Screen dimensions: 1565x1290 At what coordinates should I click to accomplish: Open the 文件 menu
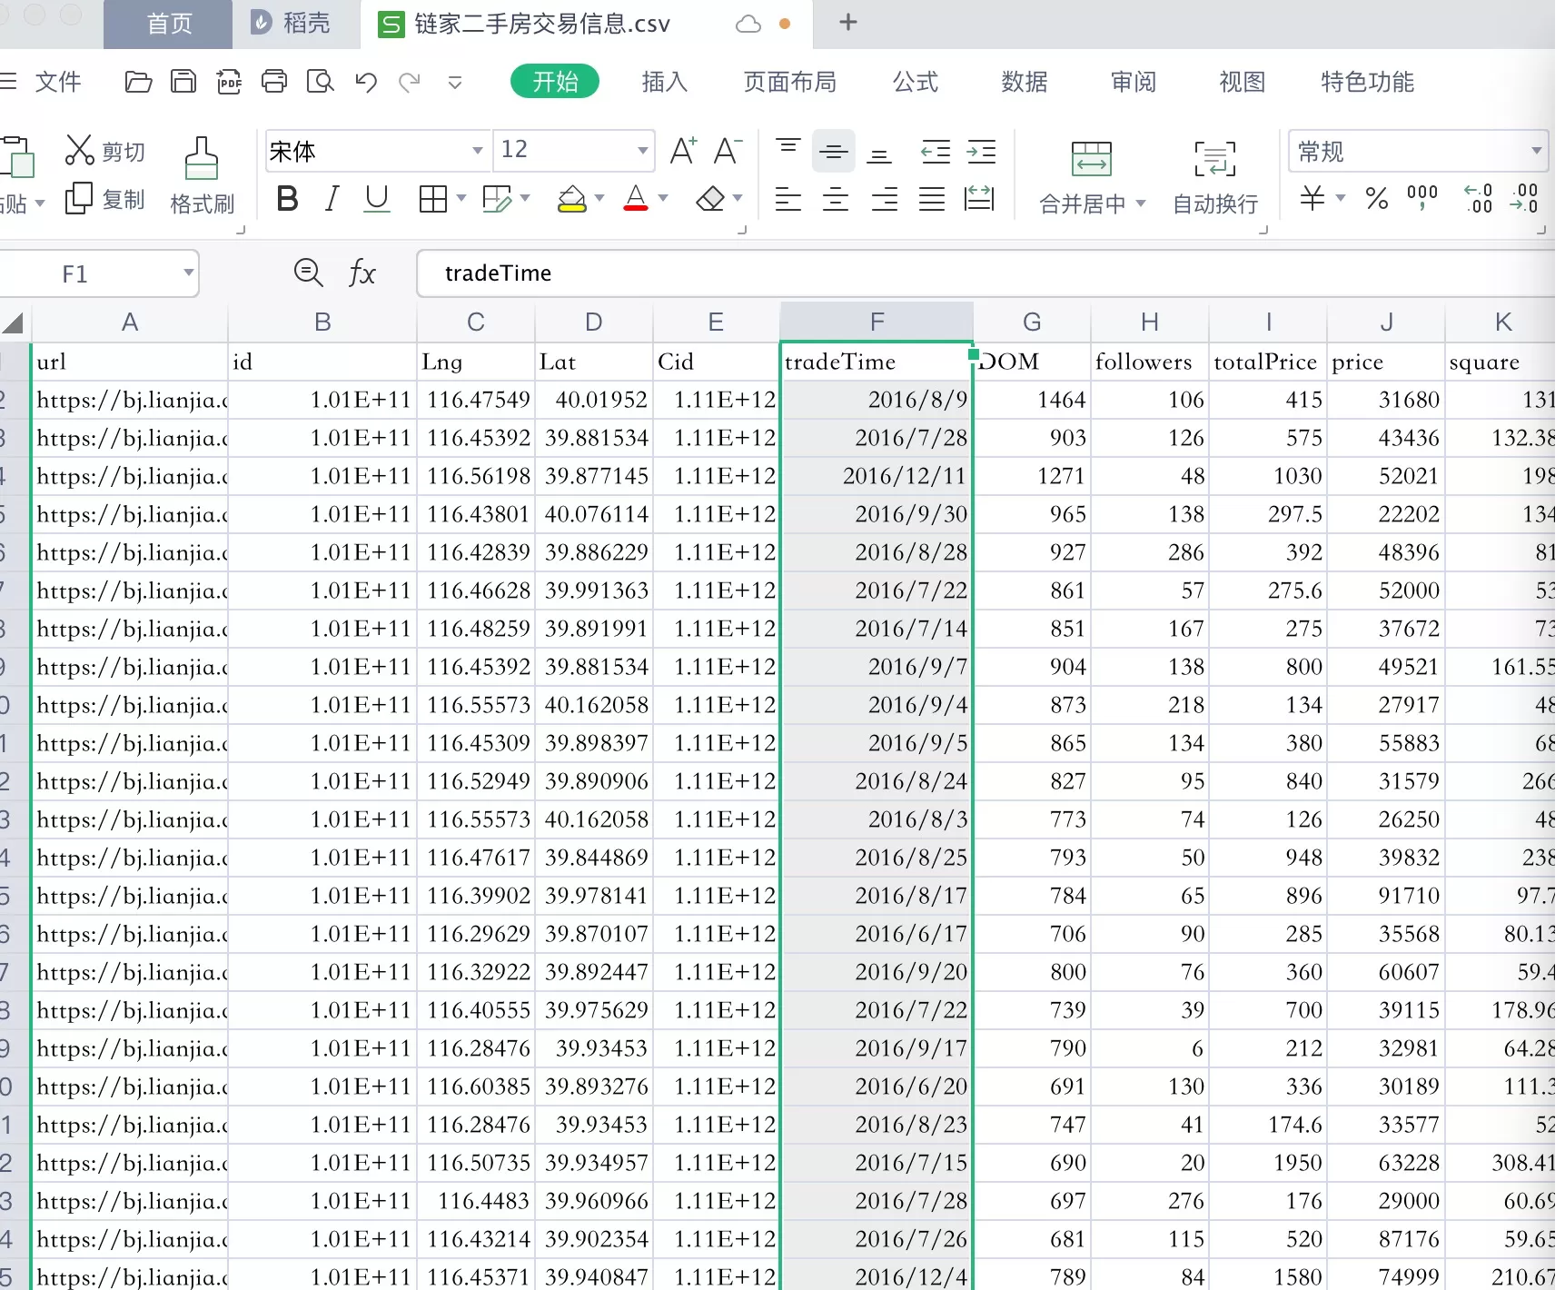[57, 82]
